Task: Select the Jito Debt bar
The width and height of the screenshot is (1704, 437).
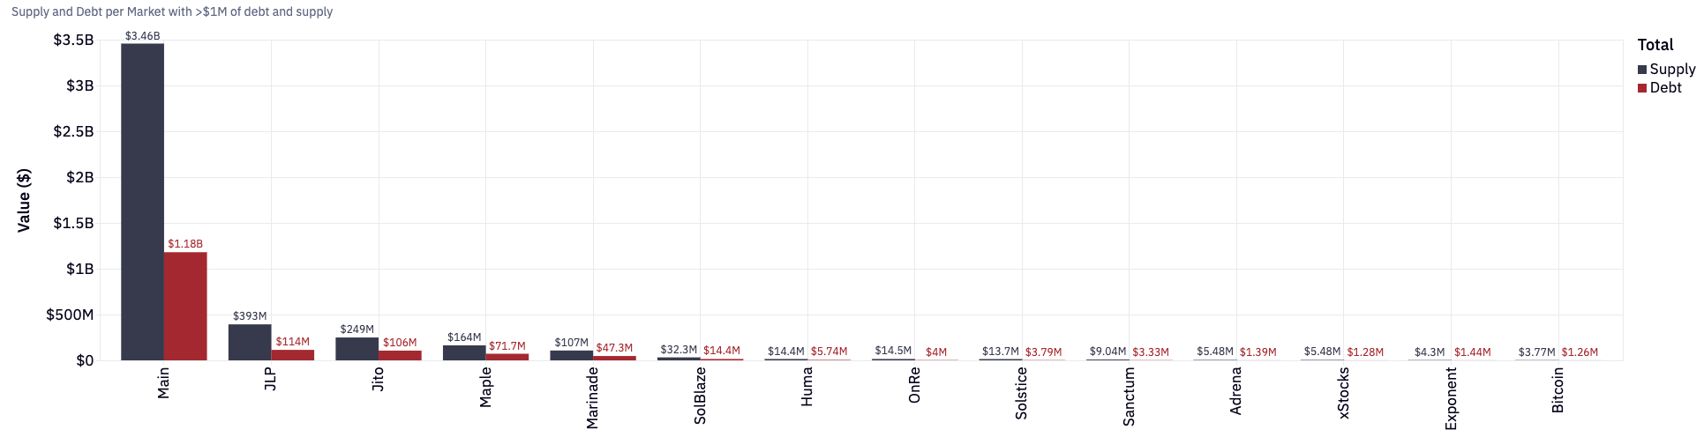Action: click(400, 355)
